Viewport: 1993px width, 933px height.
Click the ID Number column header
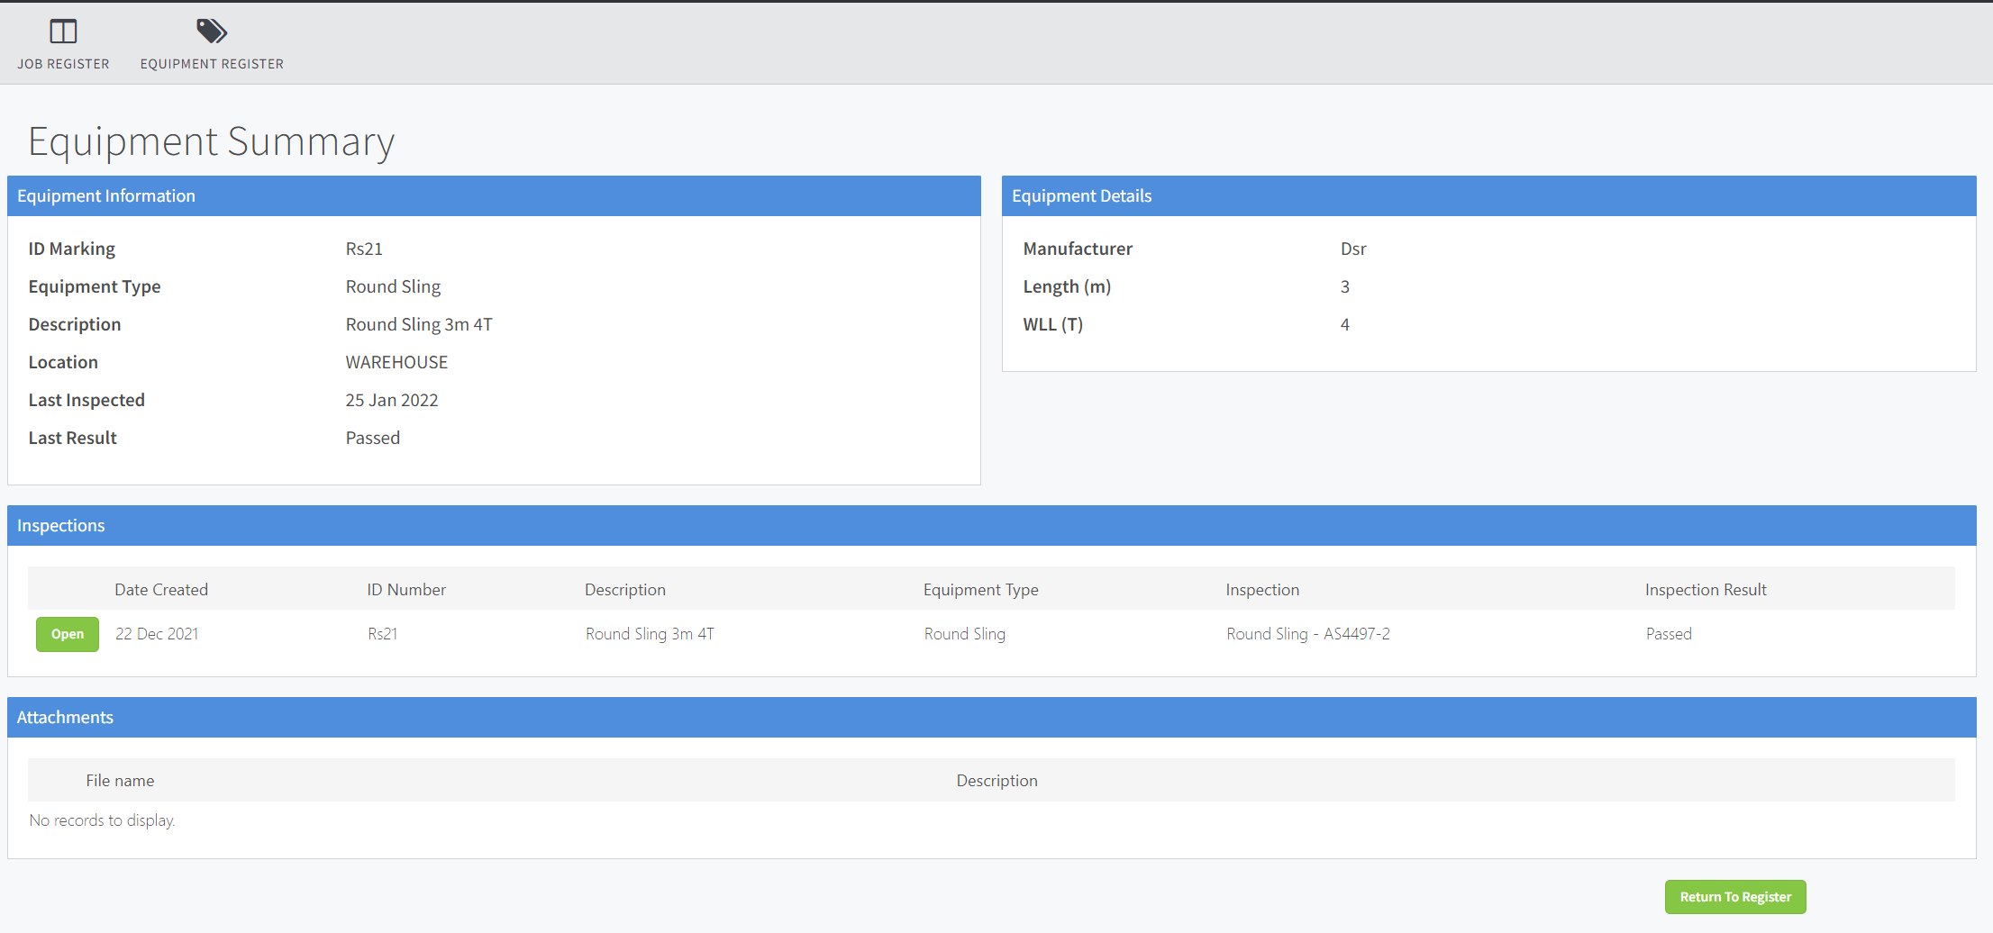click(x=406, y=590)
